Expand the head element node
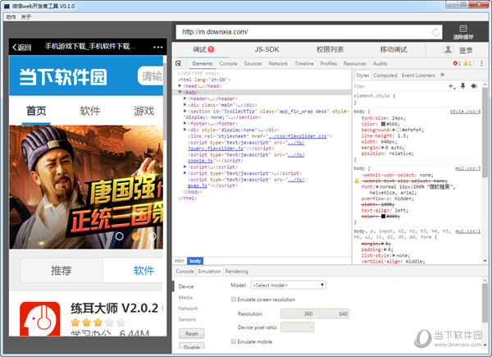The image size is (492, 357). pos(180,85)
